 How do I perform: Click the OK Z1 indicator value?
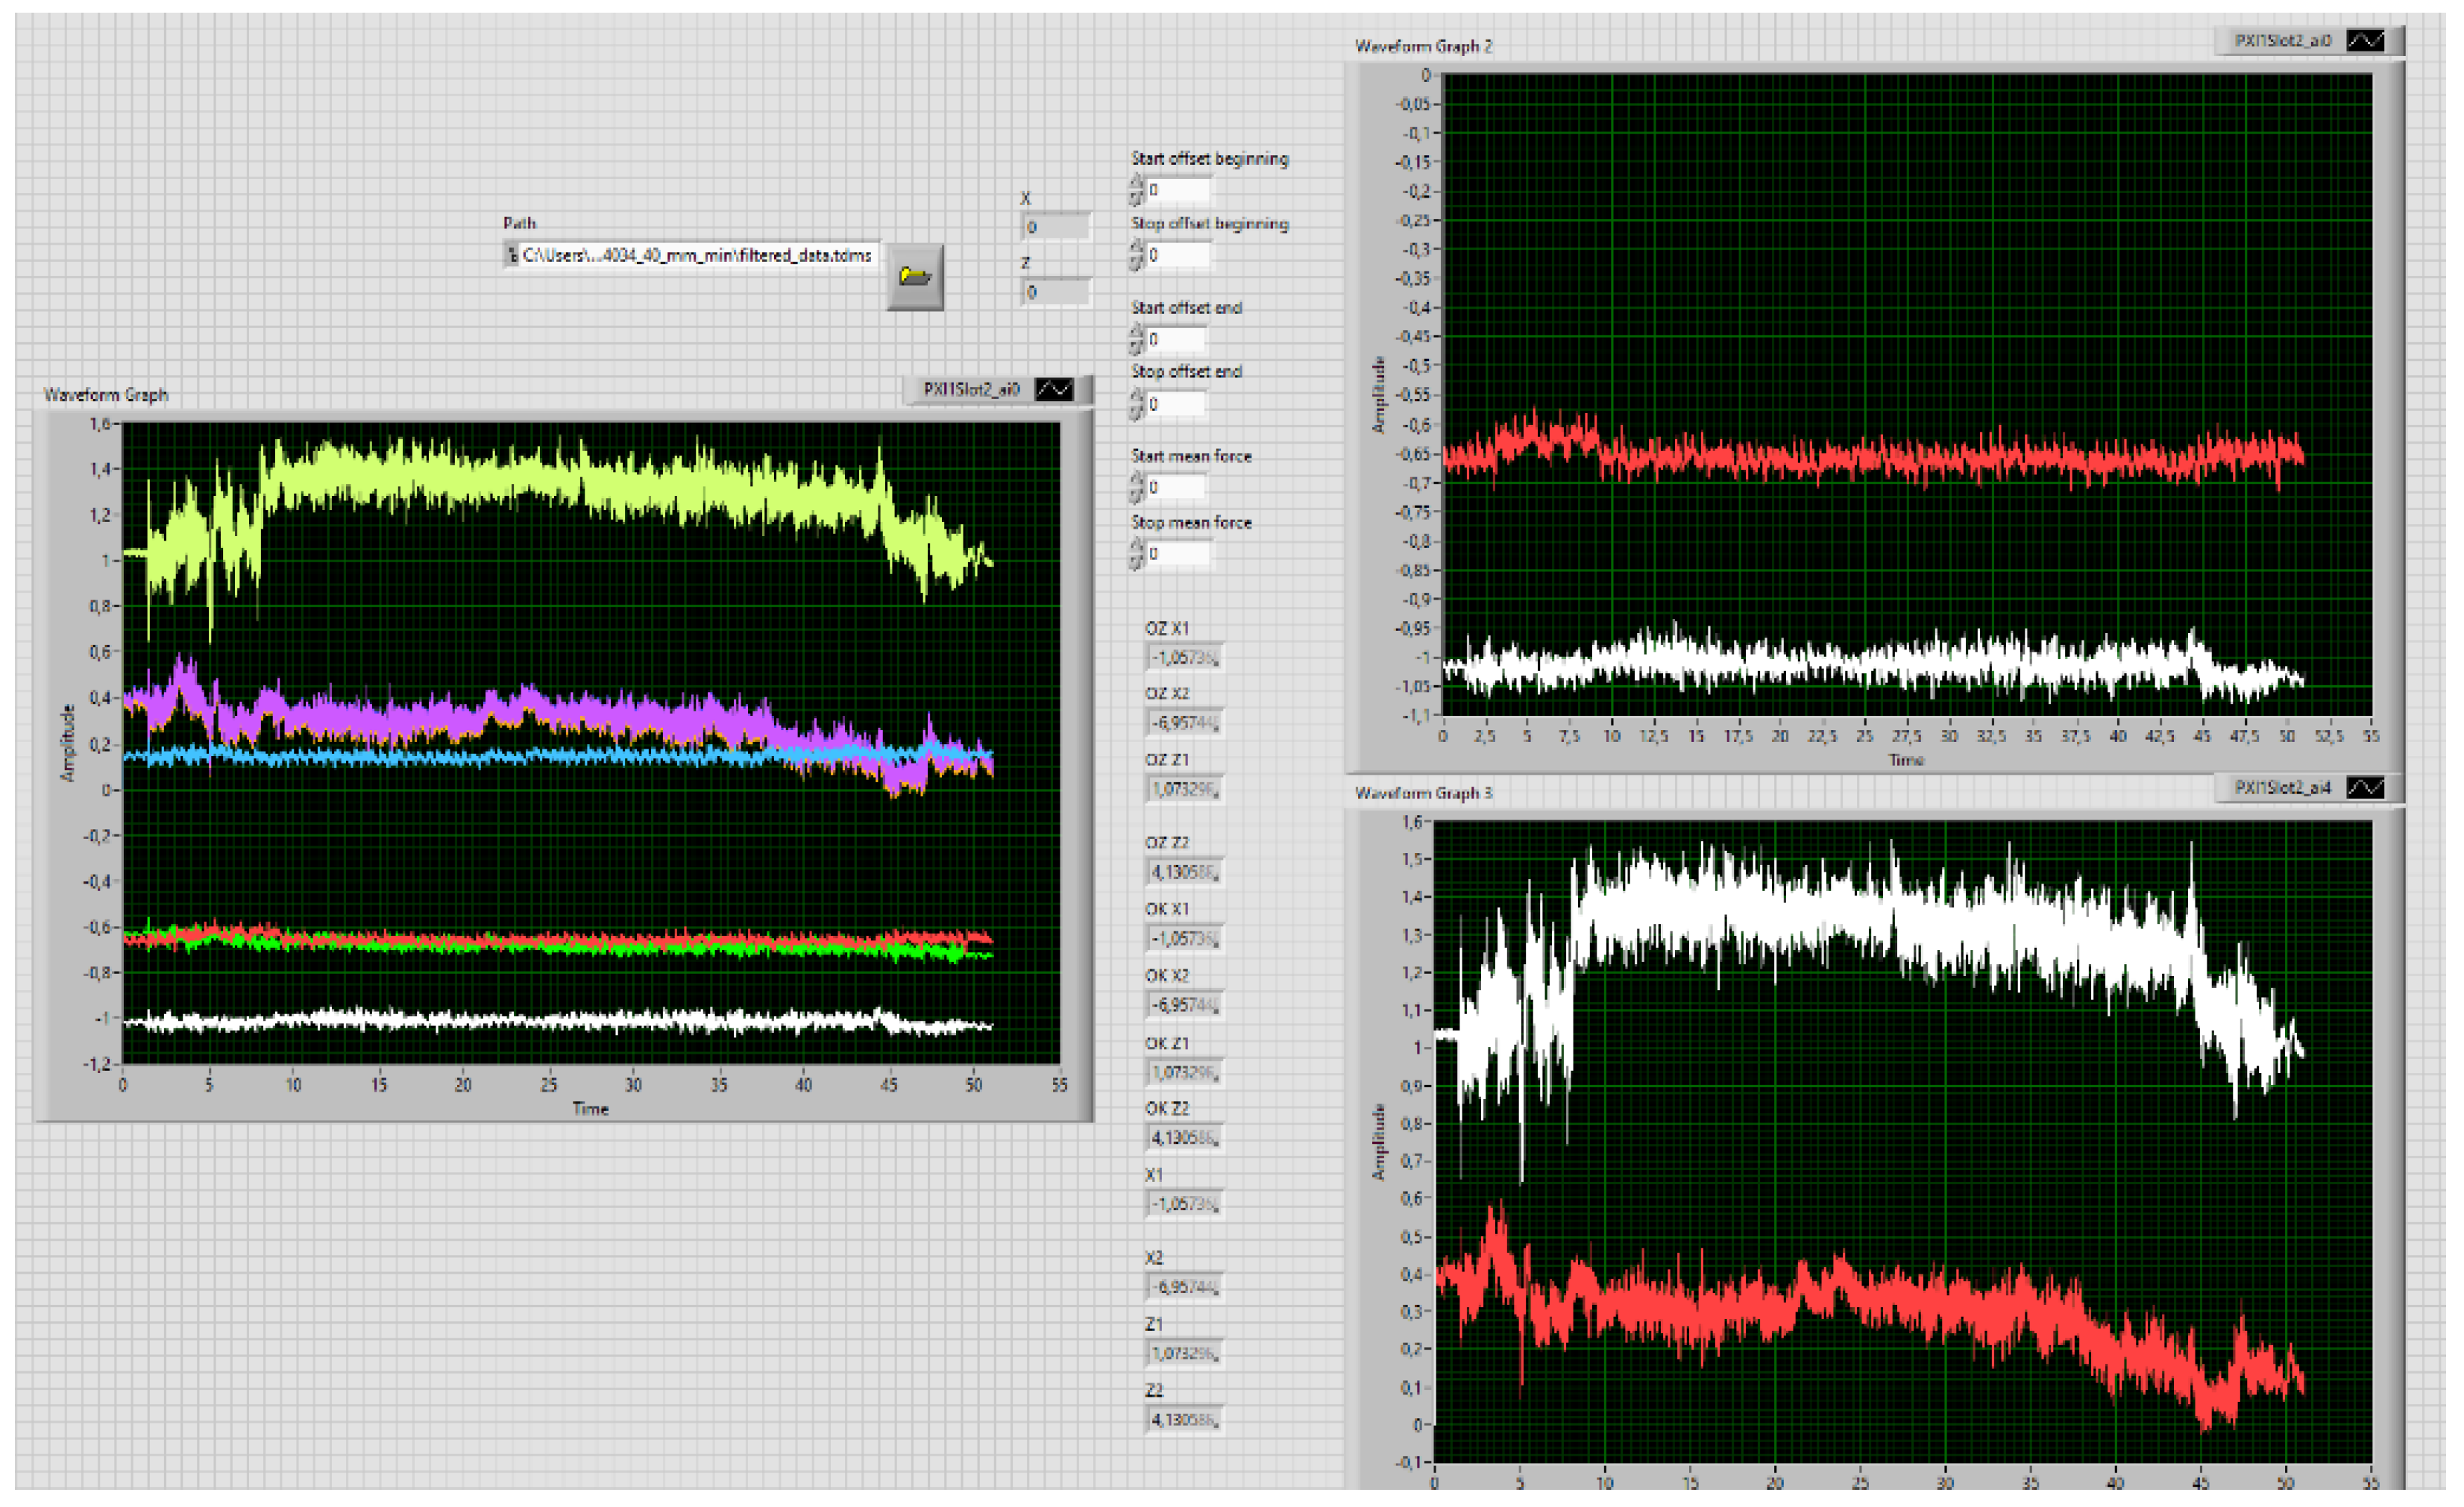pos(1184,1072)
